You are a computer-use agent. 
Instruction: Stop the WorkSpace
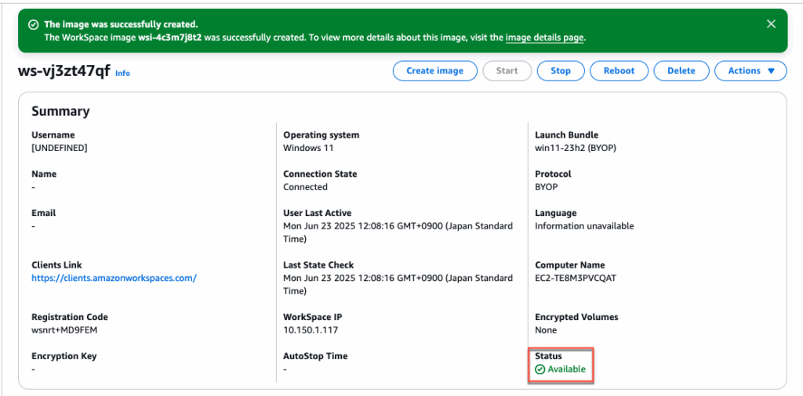pos(560,70)
